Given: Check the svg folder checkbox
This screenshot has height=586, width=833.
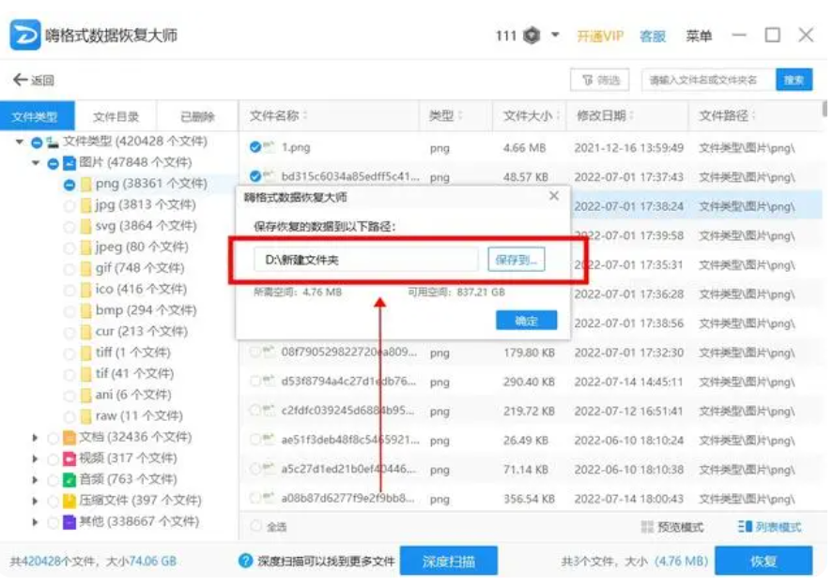Looking at the screenshot, I should coord(69,227).
